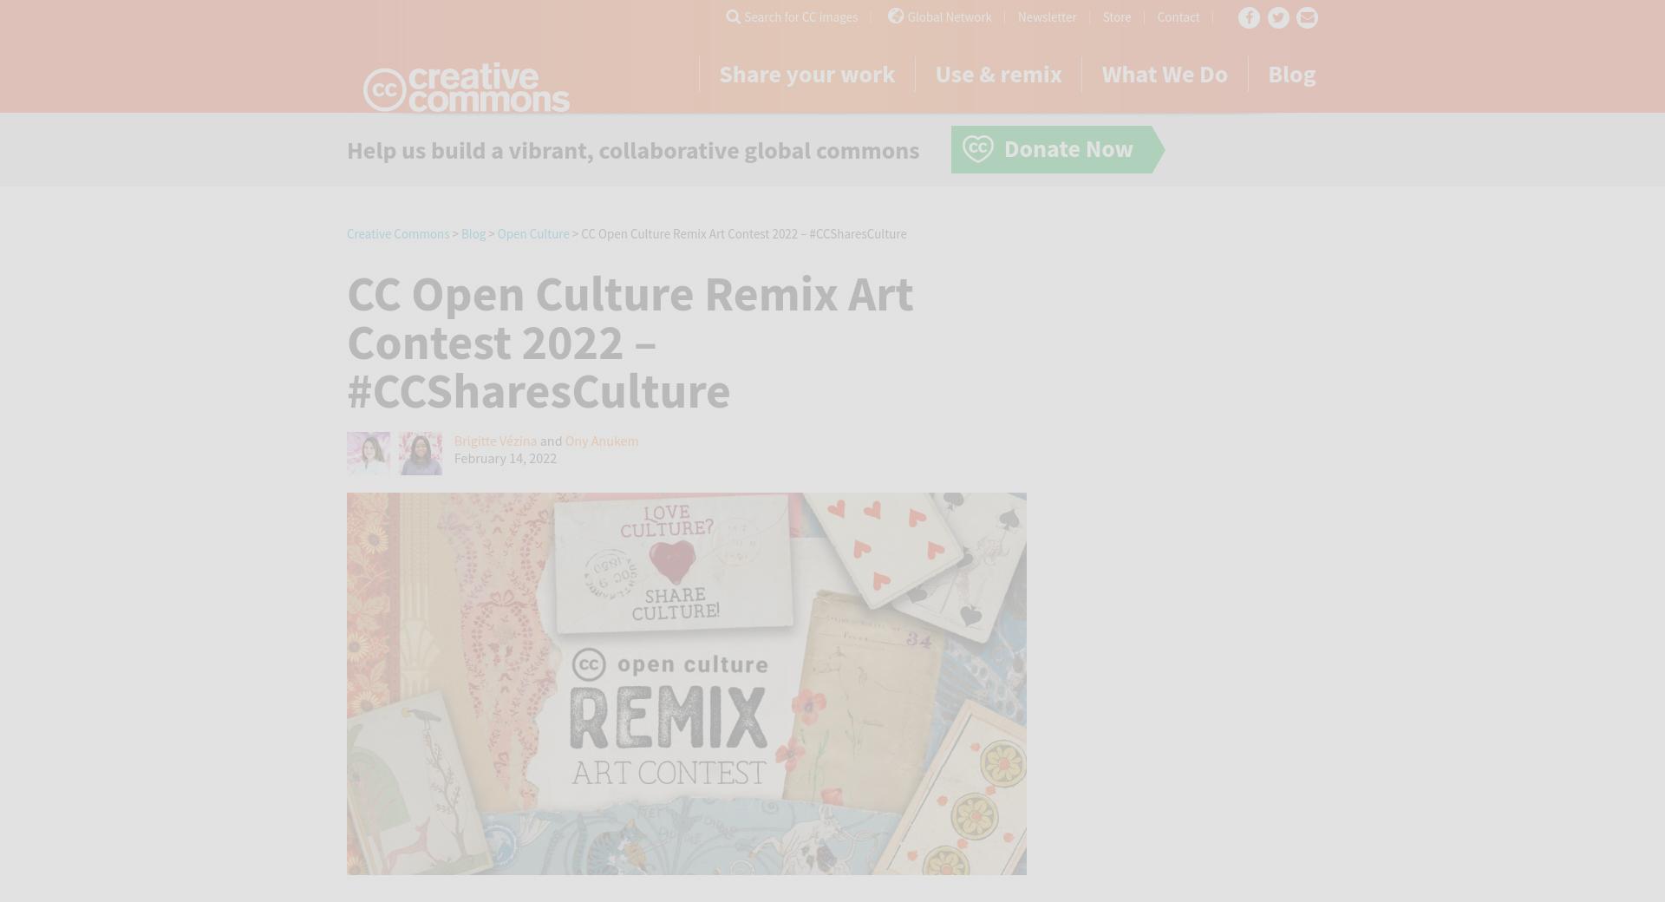Open the Share your work menu
1665x902 pixels.
click(x=806, y=75)
